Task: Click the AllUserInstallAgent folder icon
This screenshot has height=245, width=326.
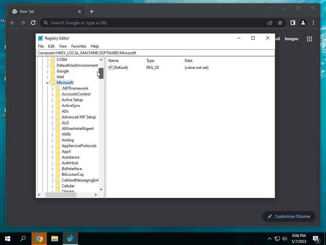Action: (x=58, y=129)
